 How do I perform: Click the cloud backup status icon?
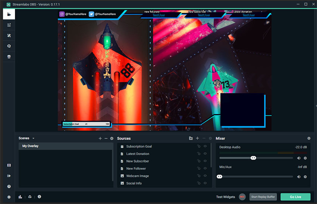coord(30,197)
